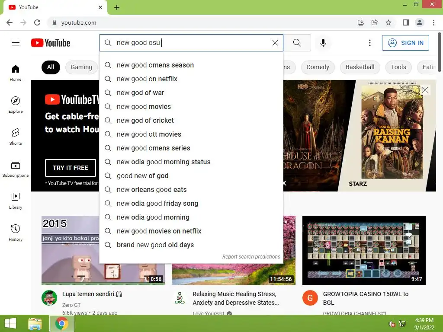Open Zero GT channel avatar
This screenshot has height=332, width=443.
click(49, 298)
